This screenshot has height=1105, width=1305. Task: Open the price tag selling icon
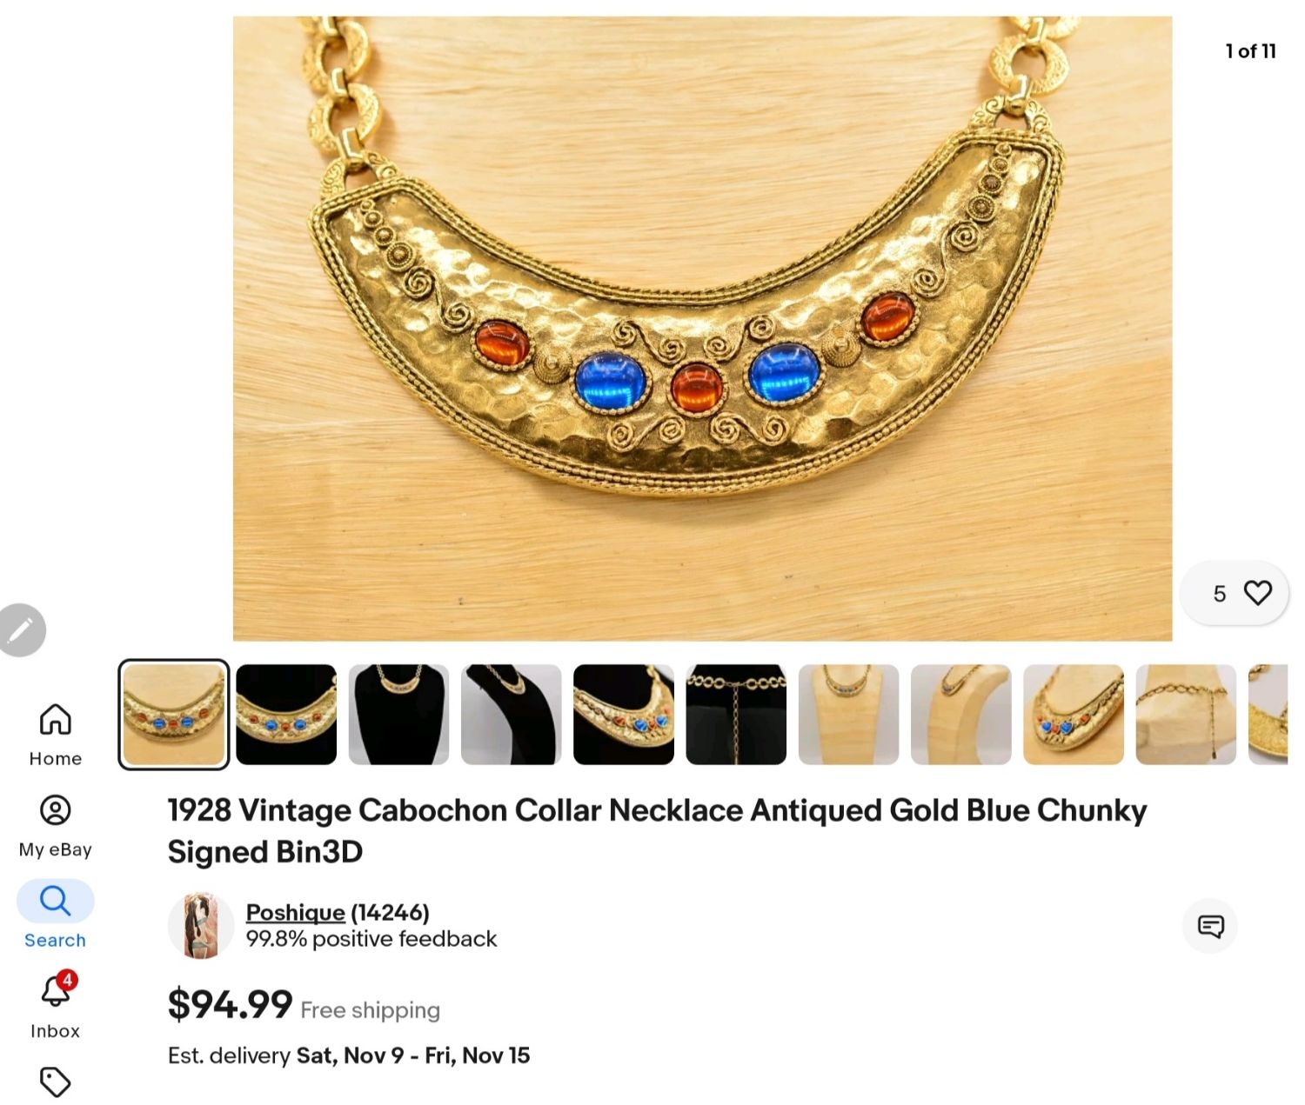[x=55, y=1082]
